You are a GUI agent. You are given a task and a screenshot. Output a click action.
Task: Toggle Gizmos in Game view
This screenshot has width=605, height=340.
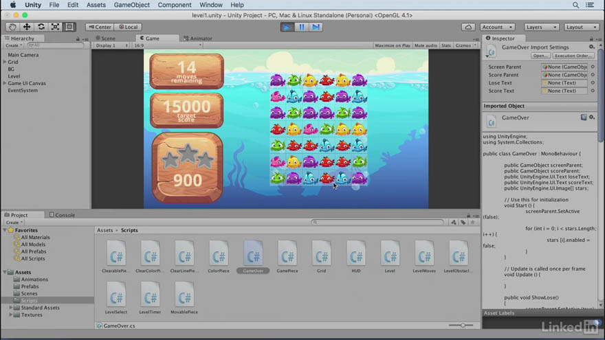tap(463, 45)
